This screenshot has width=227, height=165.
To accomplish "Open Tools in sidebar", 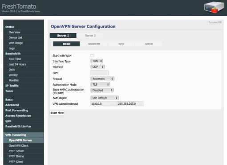I will click(x=24, y=91).
